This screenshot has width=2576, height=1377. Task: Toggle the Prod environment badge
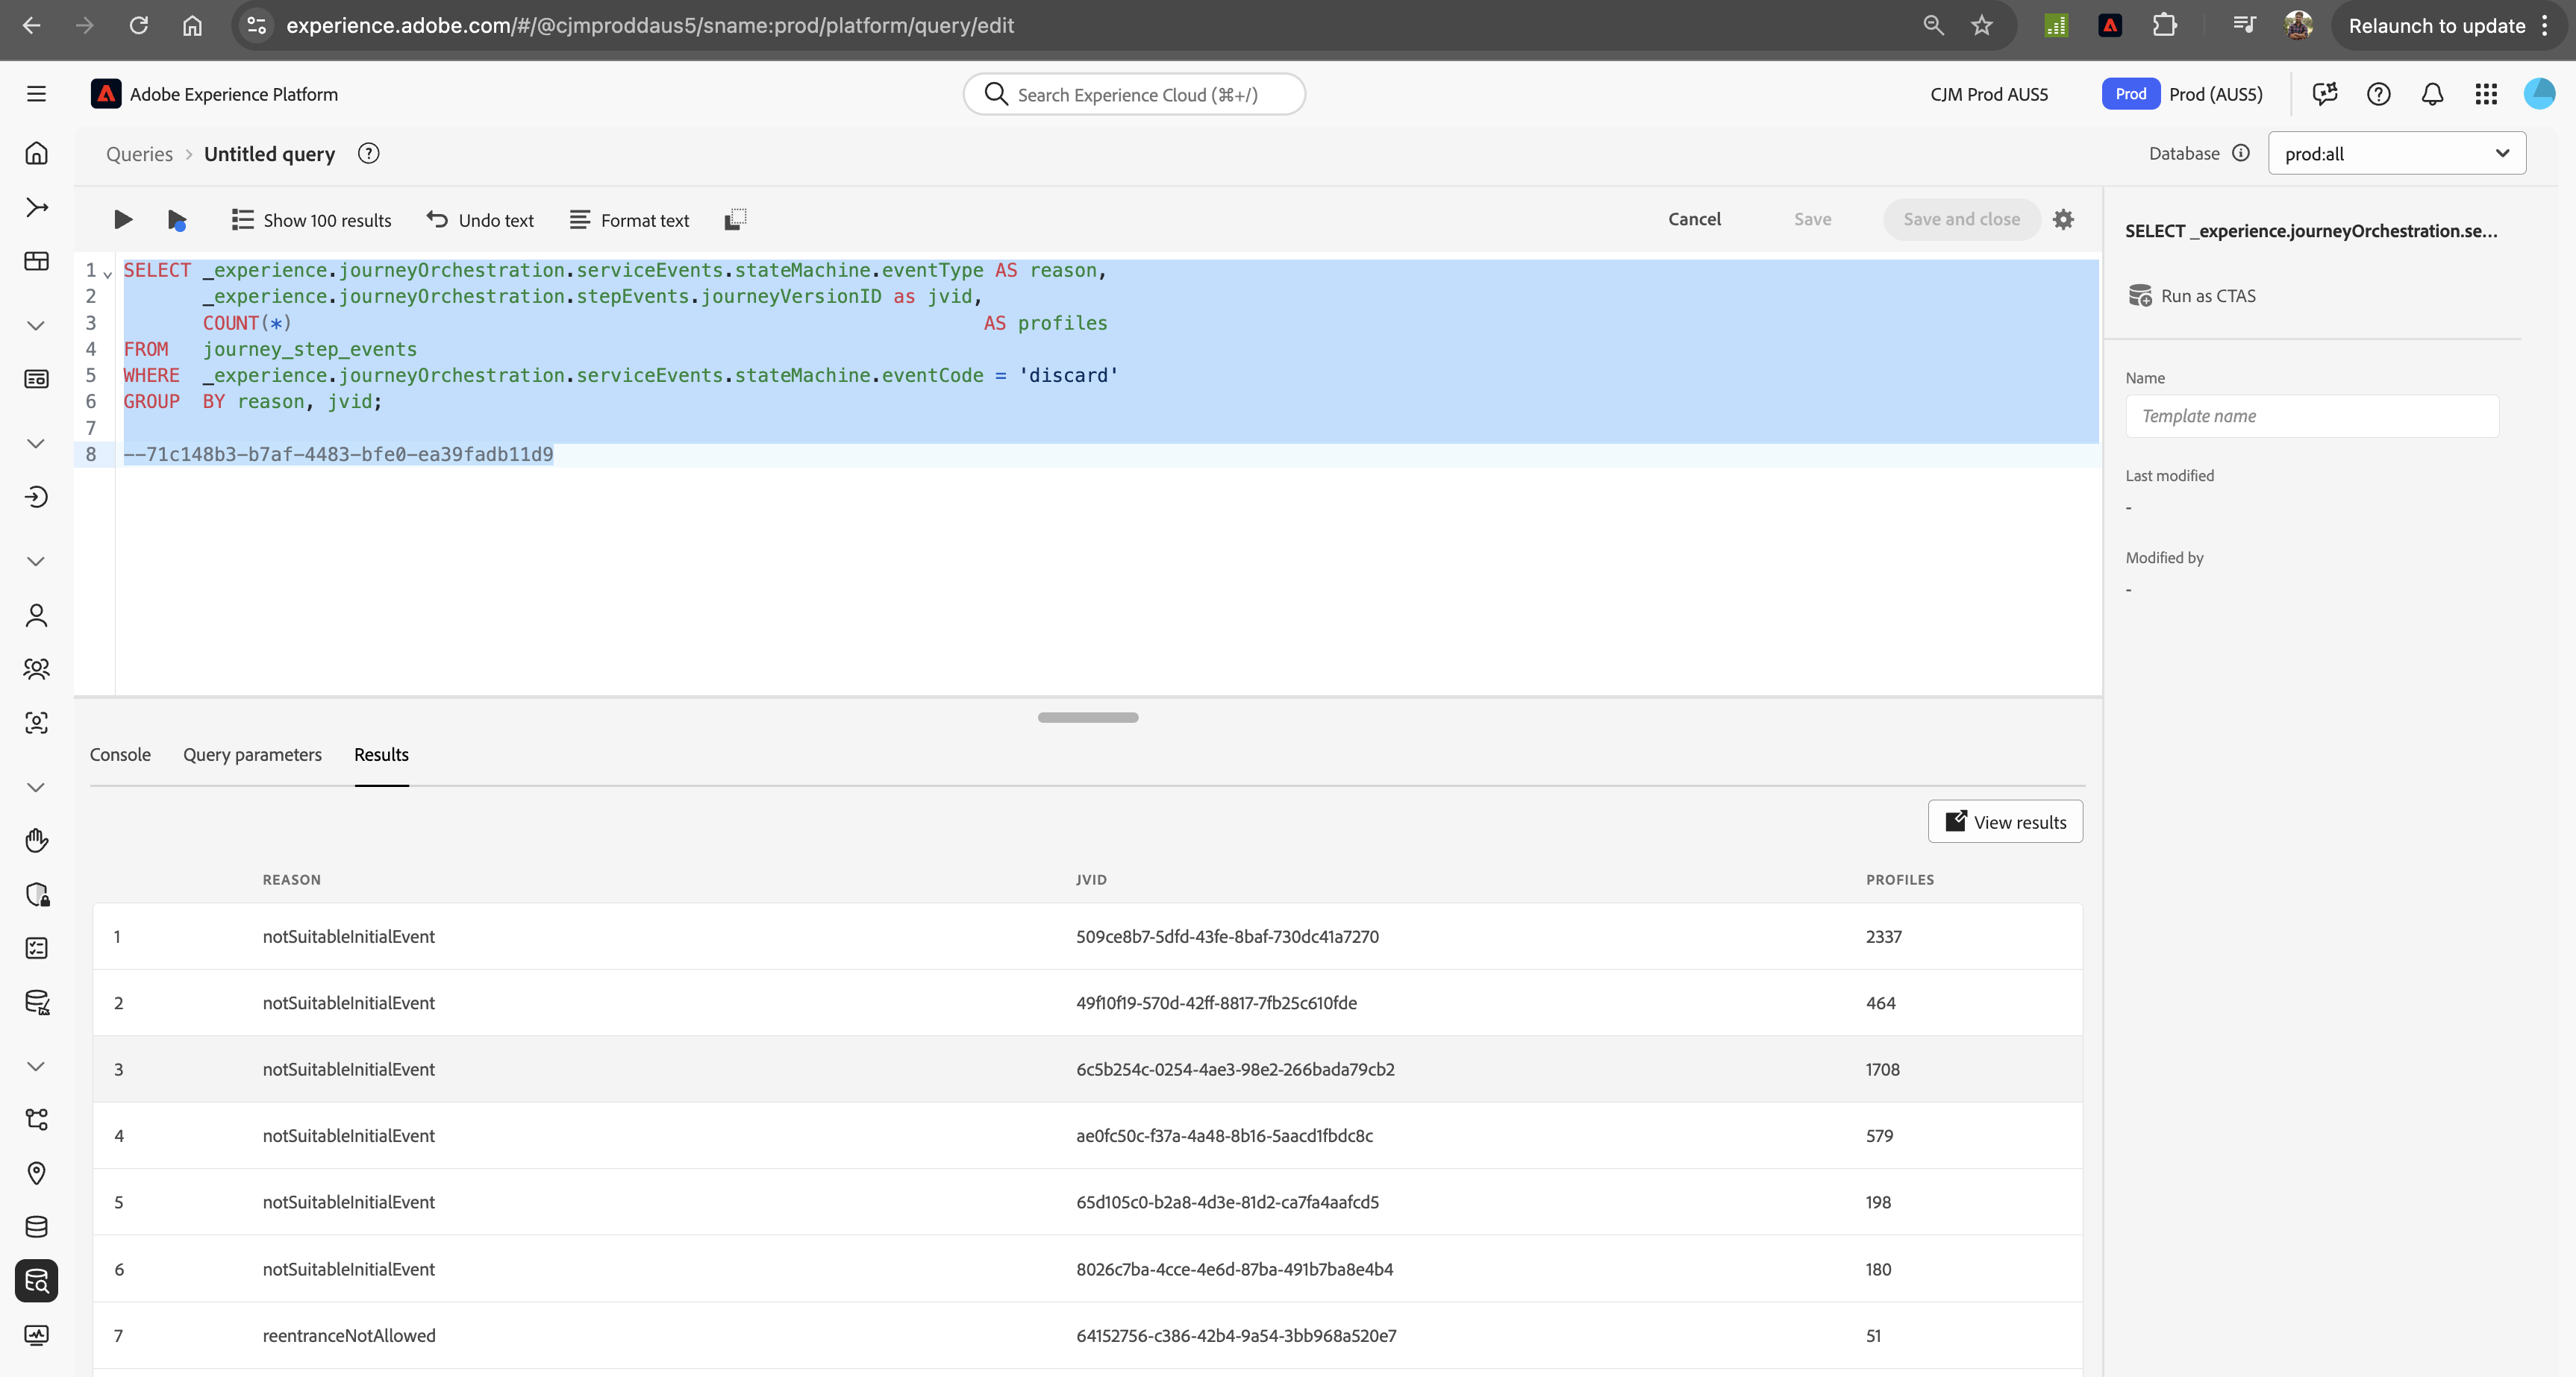point(2131,94)
